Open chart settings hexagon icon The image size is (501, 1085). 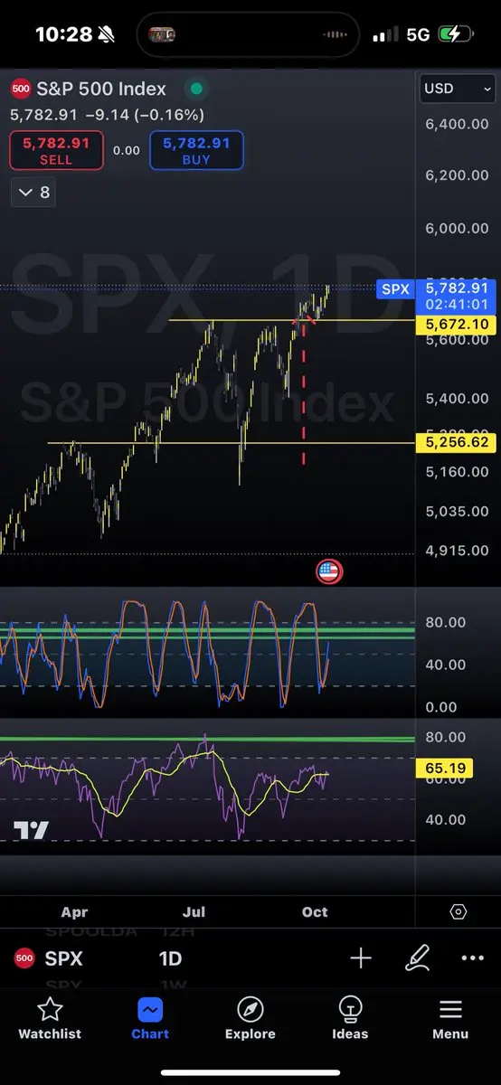tap(458, 911)
